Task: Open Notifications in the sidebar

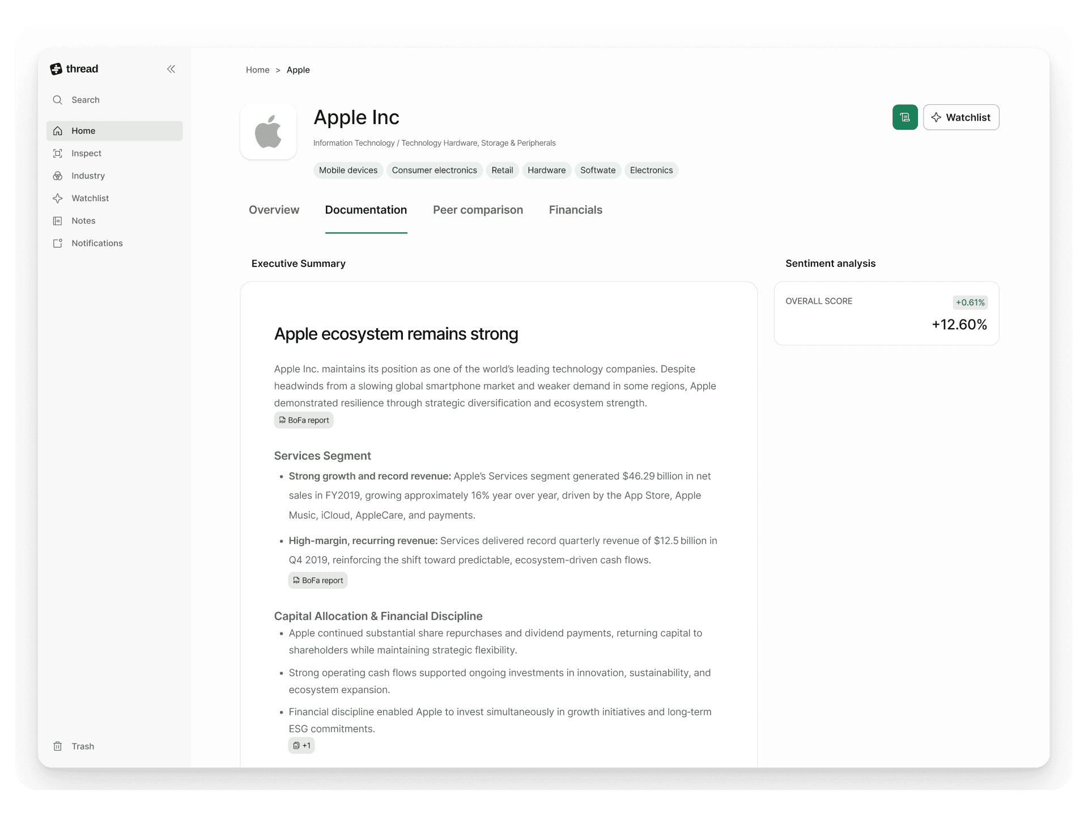Action: point(97,243)
